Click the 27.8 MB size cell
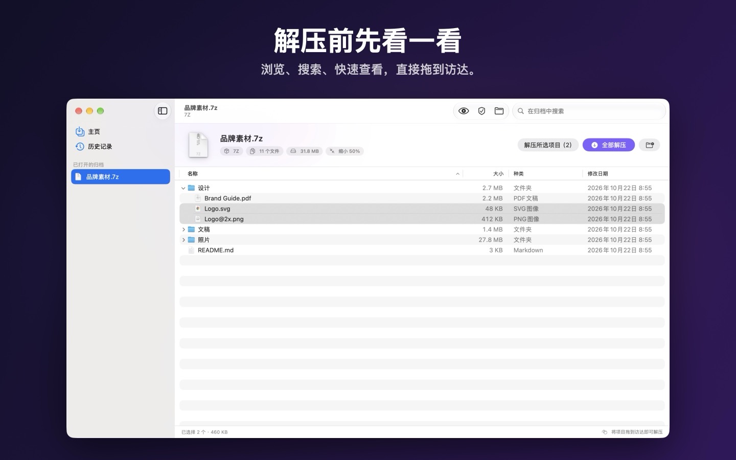Viewport: 736px width, 460px height. [x=491, y=240]
